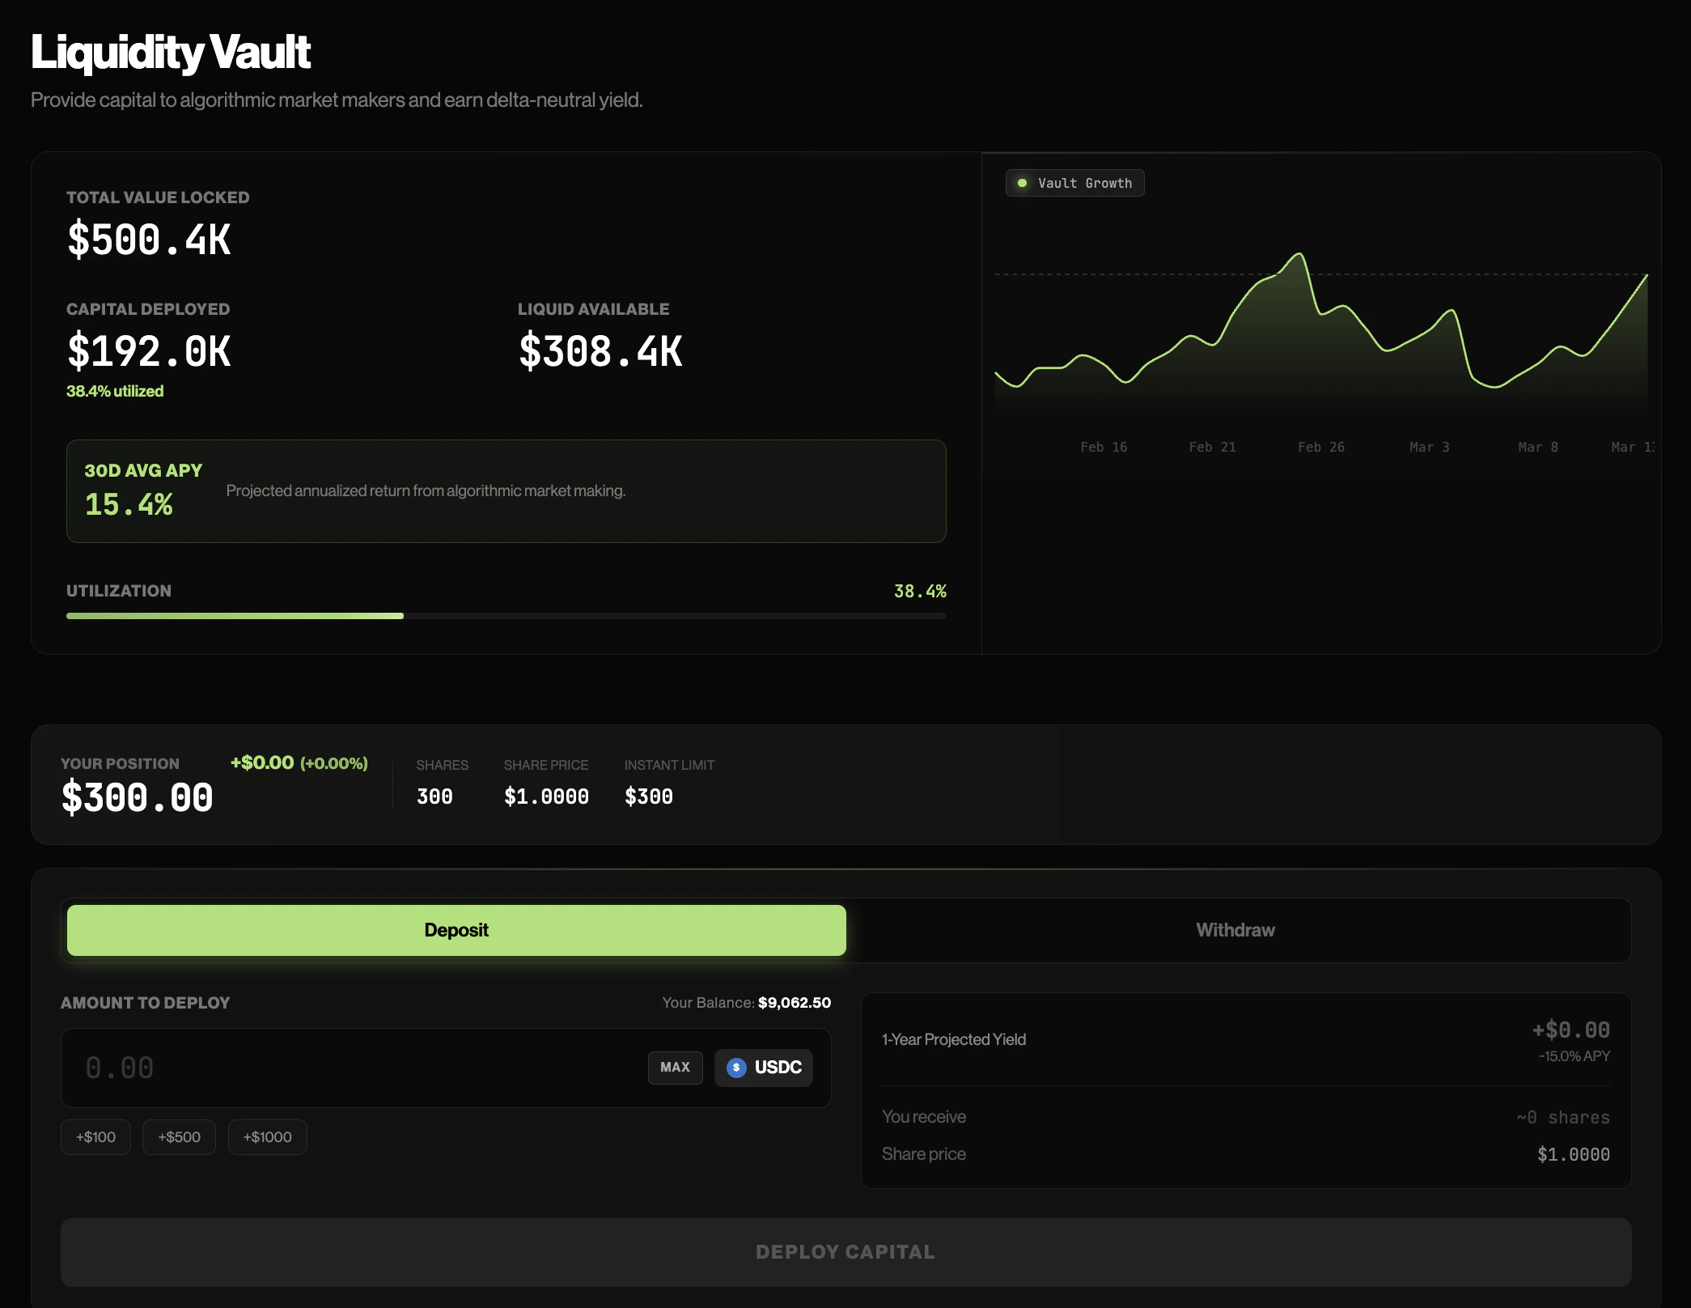Add $100 using the quick-amount button
This screenshot has width=1691, height=1308.
pos(95,1136)
